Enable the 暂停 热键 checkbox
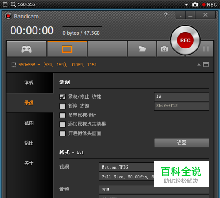This screenshot has height=198, width=220. 62,106
